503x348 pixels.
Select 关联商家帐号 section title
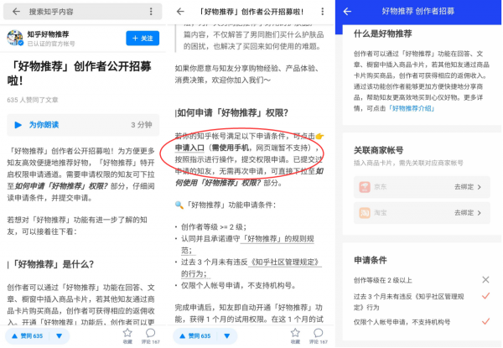[x=379, y=150]
